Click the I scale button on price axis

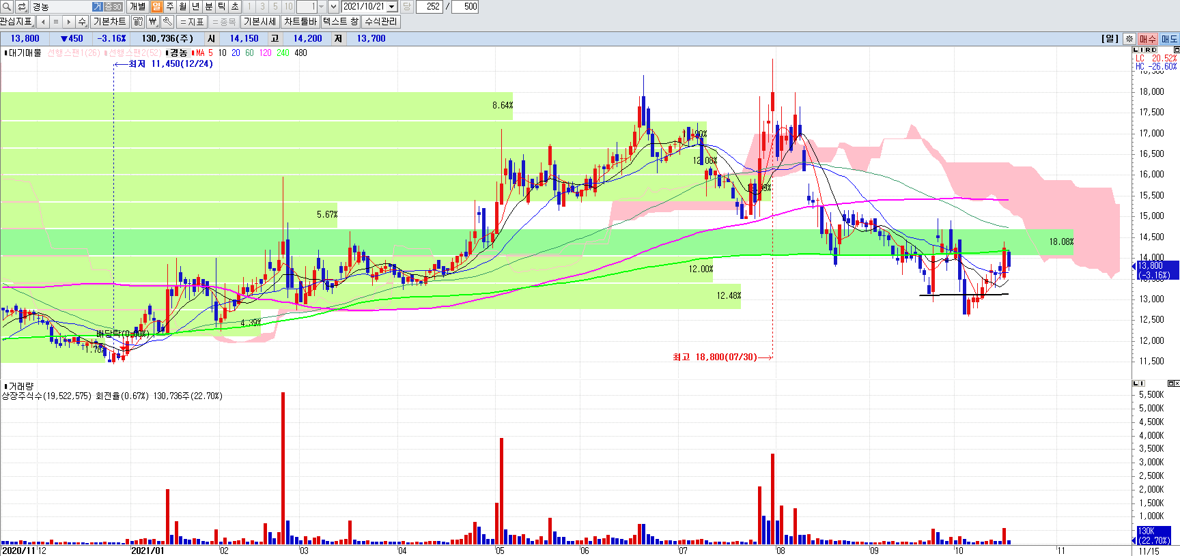1141,50
